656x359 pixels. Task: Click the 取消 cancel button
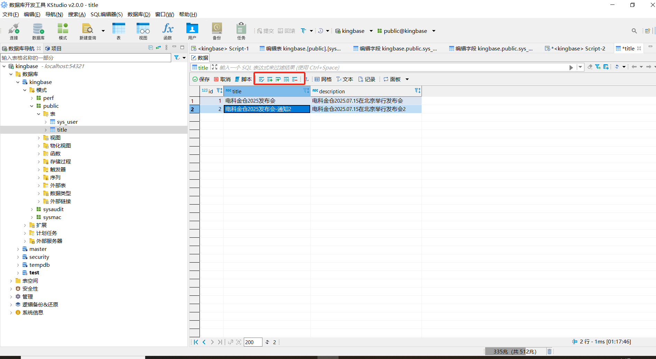click(x=222, y=79)
